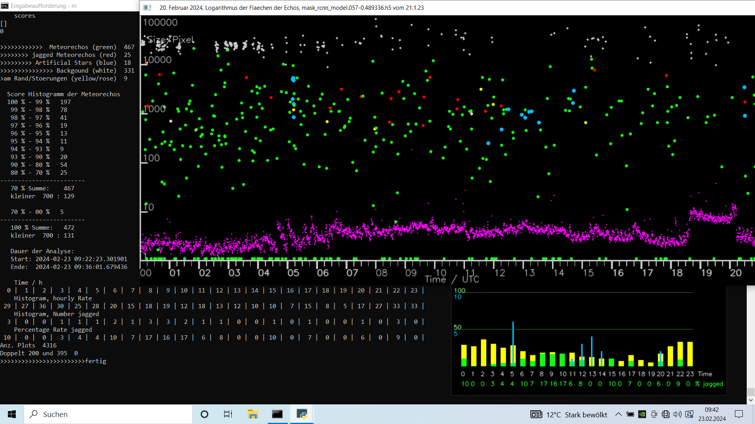This screenshot has height=424, width=755.
Task: Open the notification center icon
Action: point(739,414)
